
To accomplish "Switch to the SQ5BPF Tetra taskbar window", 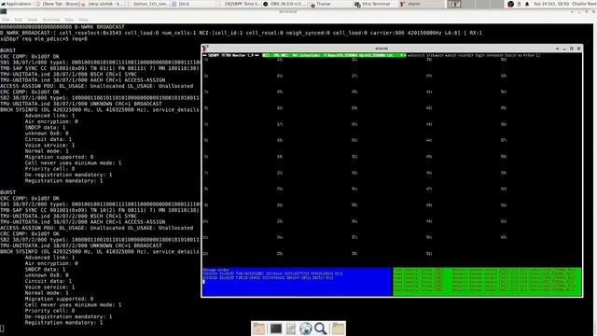I will pyautogui.click(x=239, y=4).
